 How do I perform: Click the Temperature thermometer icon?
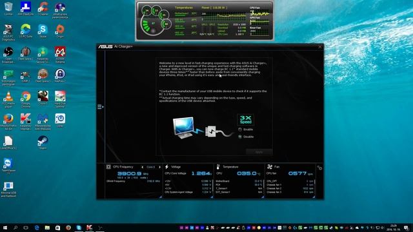coord(218,167)
